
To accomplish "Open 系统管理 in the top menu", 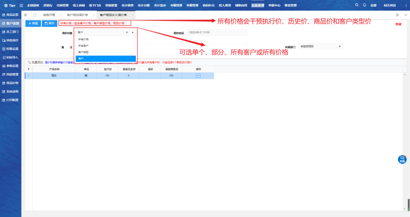I will click(x=257, y=5).
